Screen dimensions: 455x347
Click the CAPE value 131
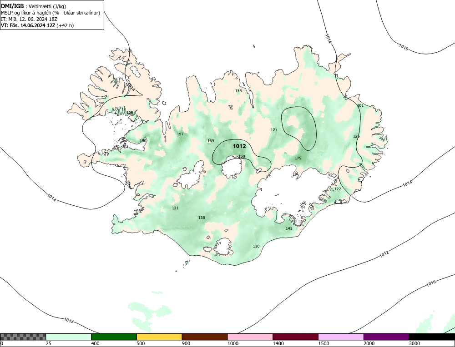click(175, 208)
